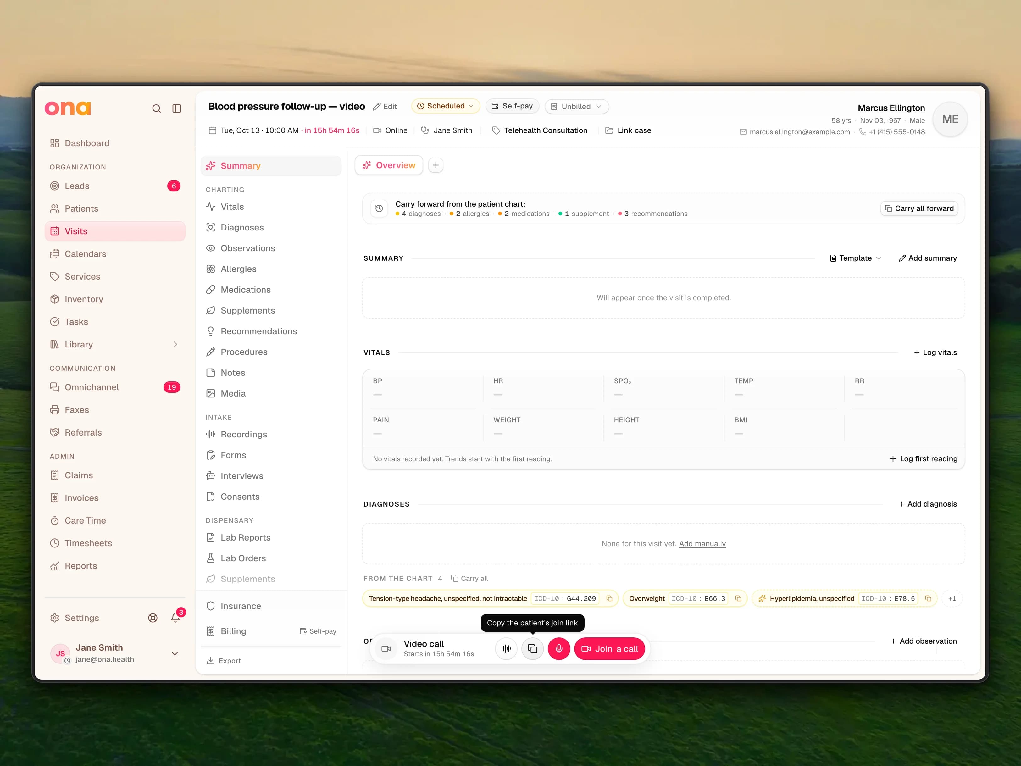
Task: Open Settings in the sidebar
Action: point(74,618)
